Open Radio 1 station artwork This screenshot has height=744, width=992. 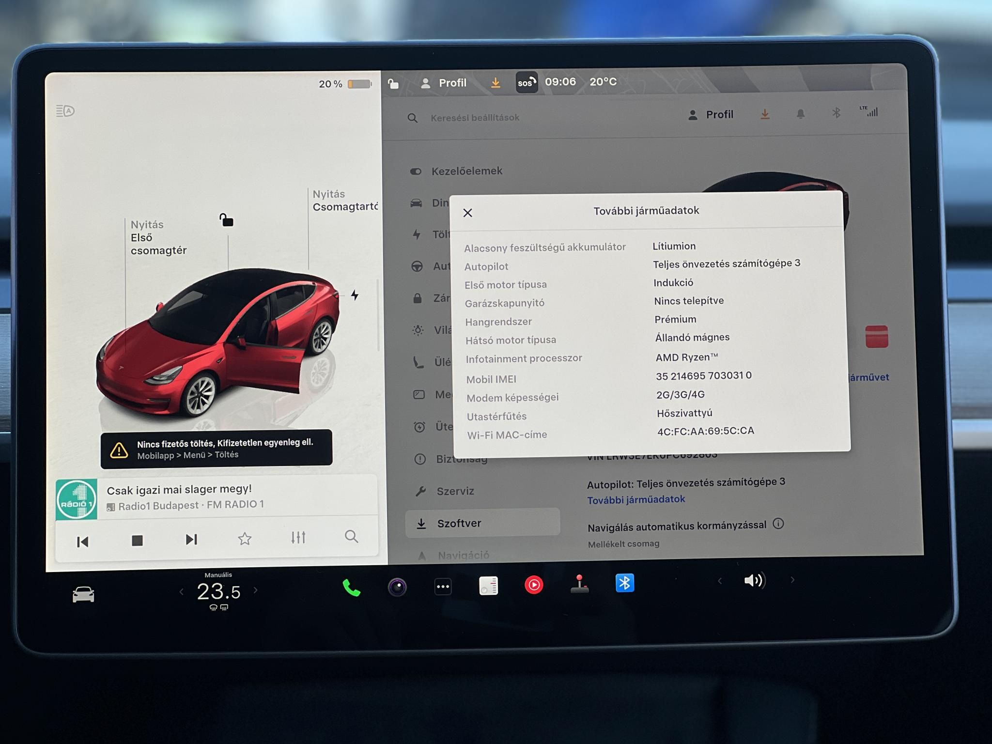77,499
